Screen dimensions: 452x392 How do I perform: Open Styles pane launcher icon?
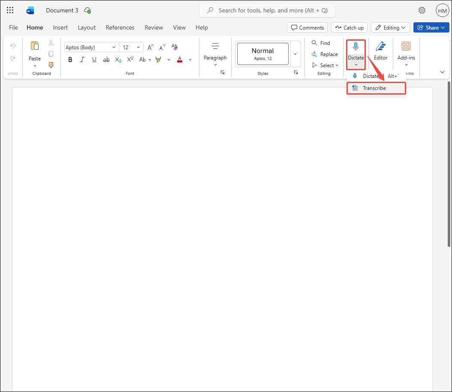point(296,72)
